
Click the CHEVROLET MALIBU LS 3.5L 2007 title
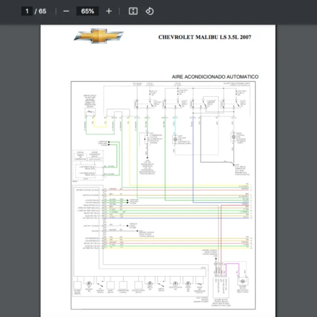coord(206,38)
